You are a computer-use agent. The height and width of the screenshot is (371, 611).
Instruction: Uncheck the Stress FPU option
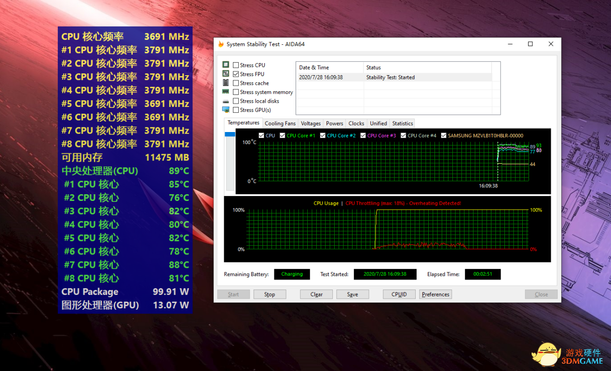pos(236,74)
